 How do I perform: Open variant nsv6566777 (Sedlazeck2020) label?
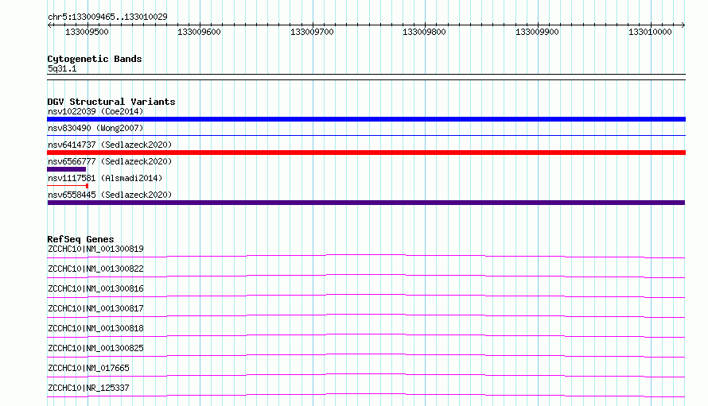coord(110,161)
